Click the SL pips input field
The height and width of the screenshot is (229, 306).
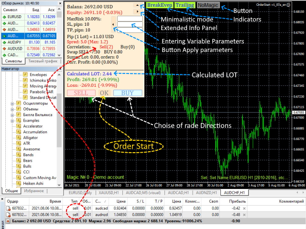tap(130, 24)
